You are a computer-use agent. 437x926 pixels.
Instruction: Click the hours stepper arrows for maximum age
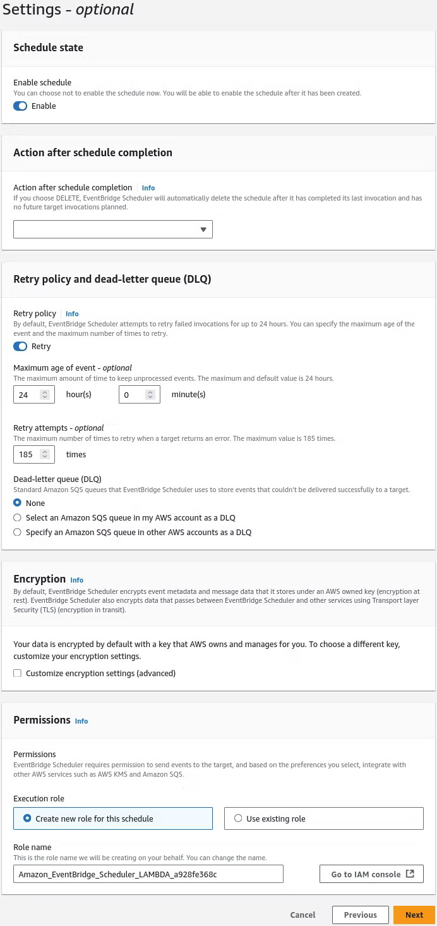[45, 395]
